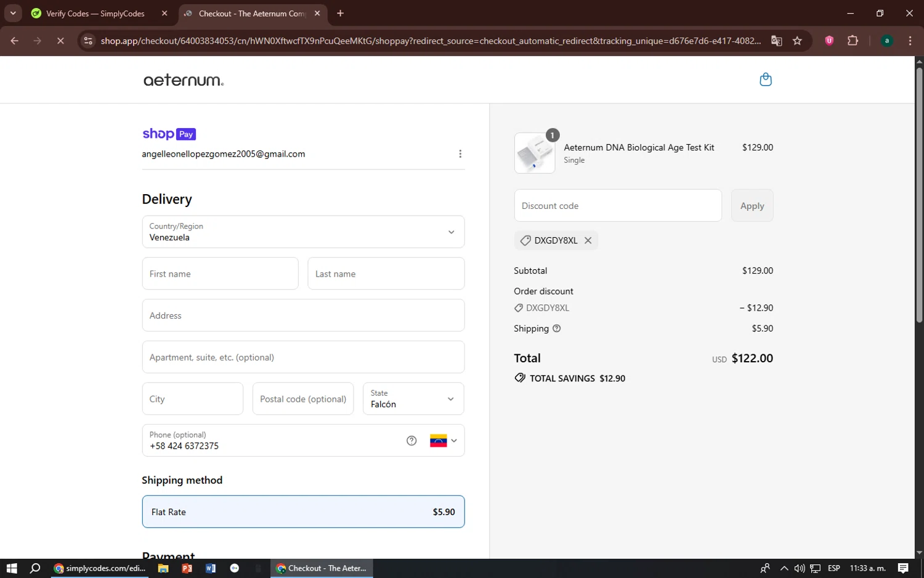The image size is (924, 578).
Task: Click the Apartment, suite field
Action: (303, 357)
